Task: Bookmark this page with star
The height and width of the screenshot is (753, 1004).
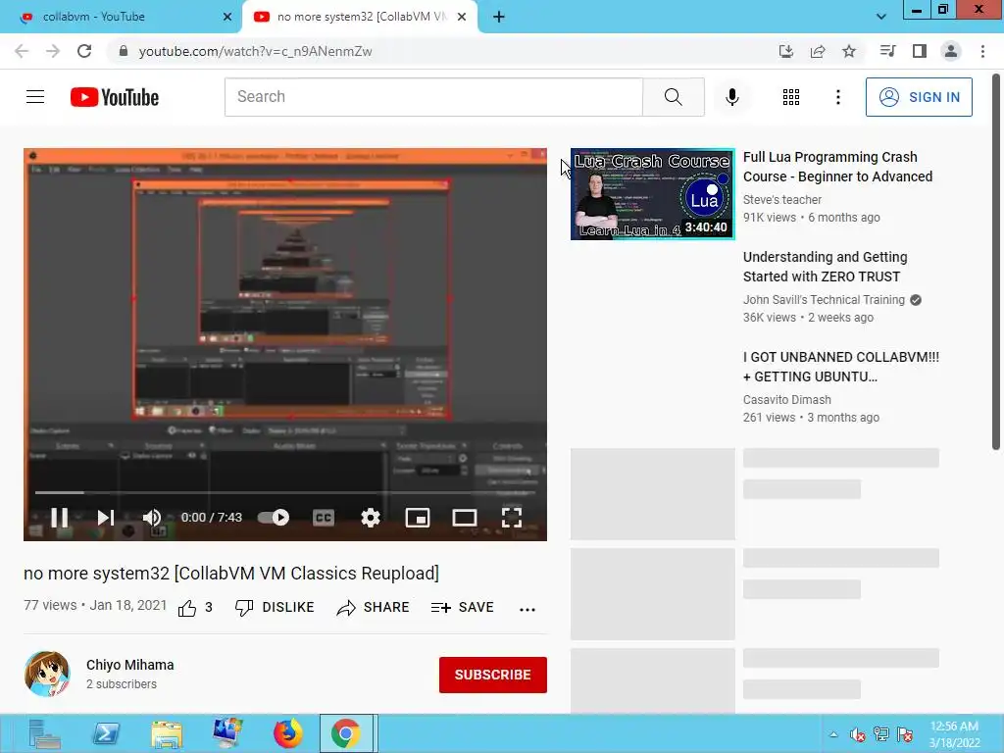Action: 849,51
